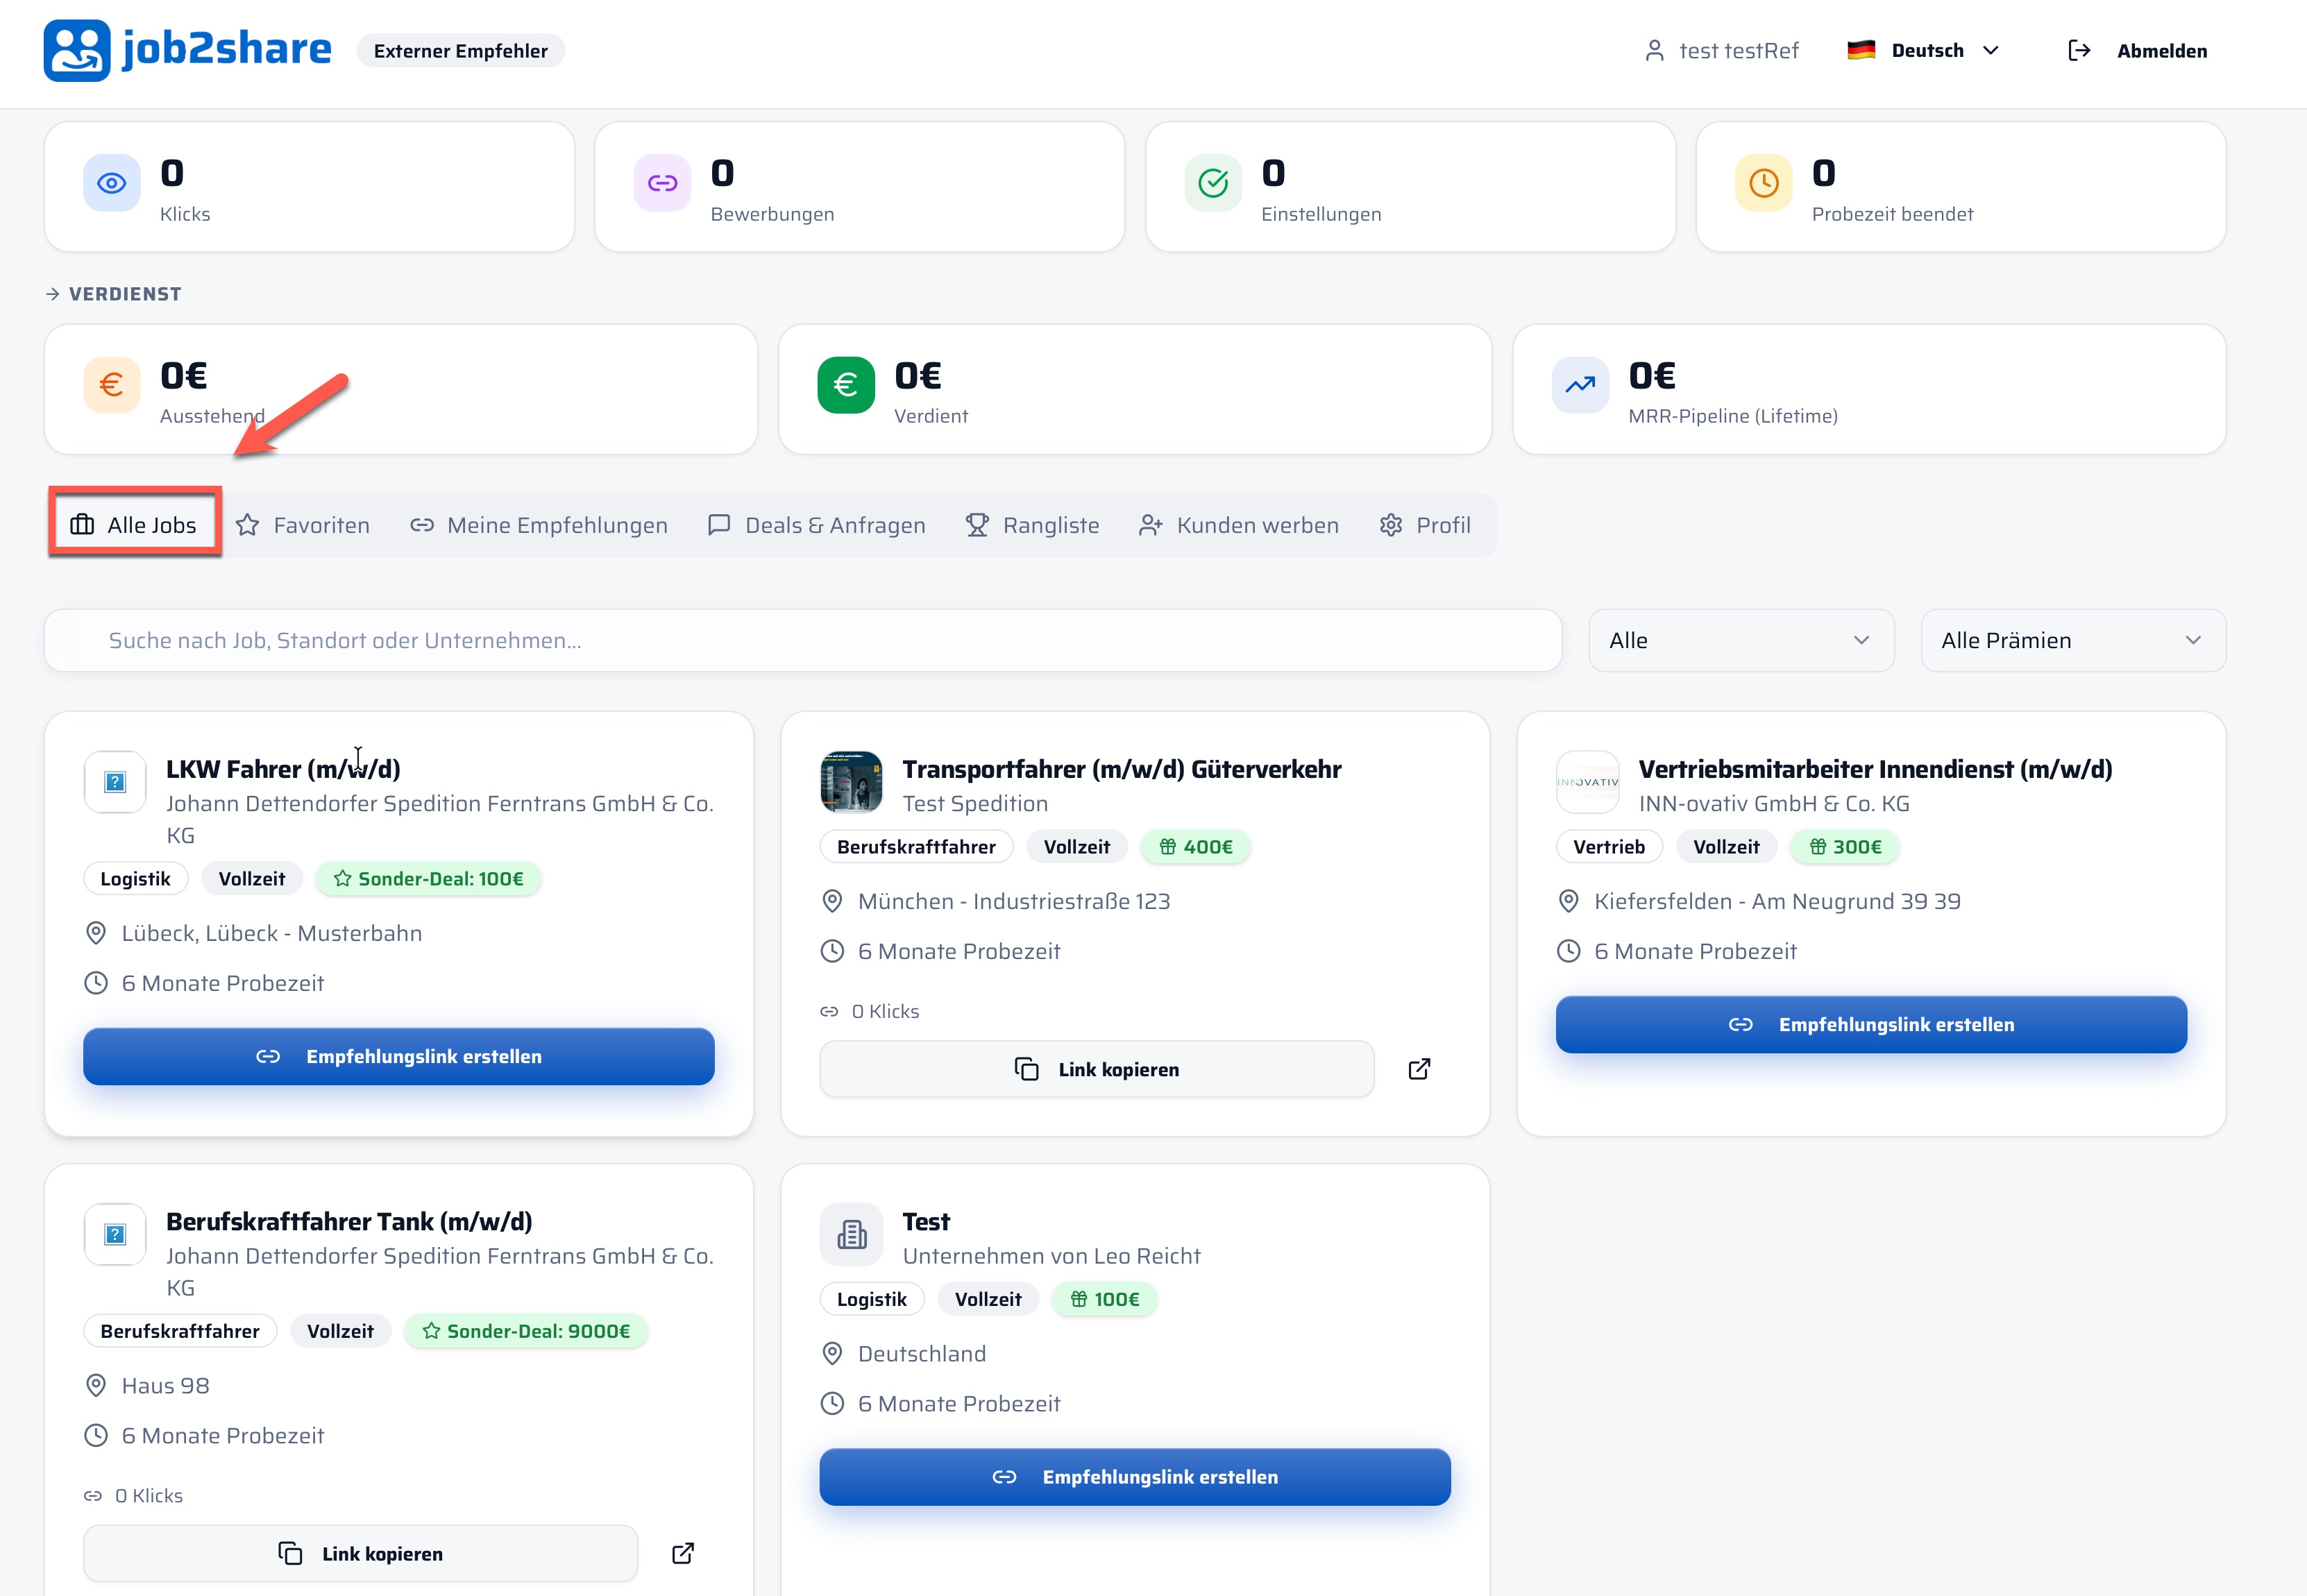The height and width of the screenshot is (1596, 2307).
Task: Create Empfehlungslink for LKW Fahrer job
Action: click(399, 1056)
